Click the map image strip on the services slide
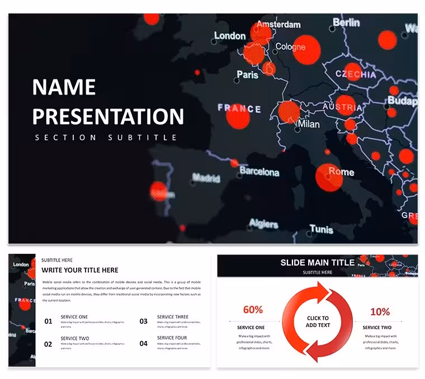The image size is (425, 379). click(x=22, y=310)
